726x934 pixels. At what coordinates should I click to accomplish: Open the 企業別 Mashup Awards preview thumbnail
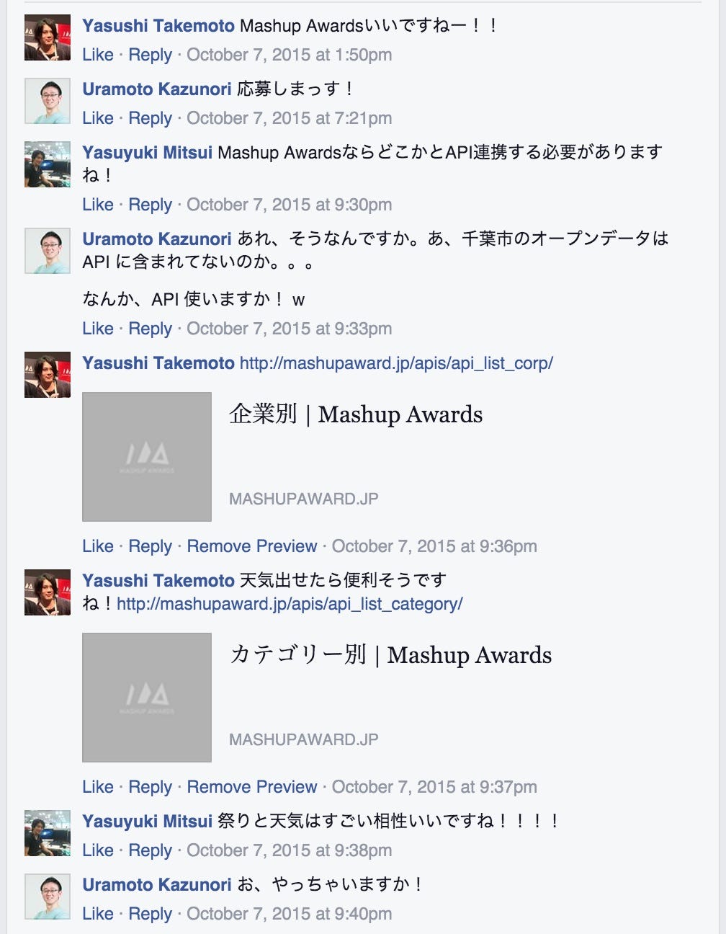147,457
